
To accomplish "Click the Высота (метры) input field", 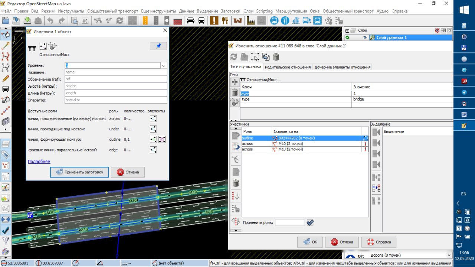I will point(116,86).
